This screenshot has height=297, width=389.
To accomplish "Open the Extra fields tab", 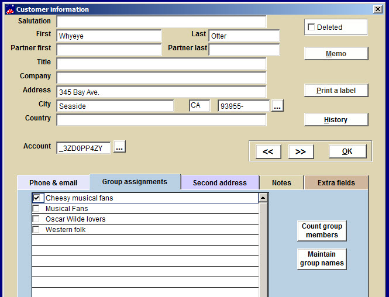I will [x=336, y=183].
